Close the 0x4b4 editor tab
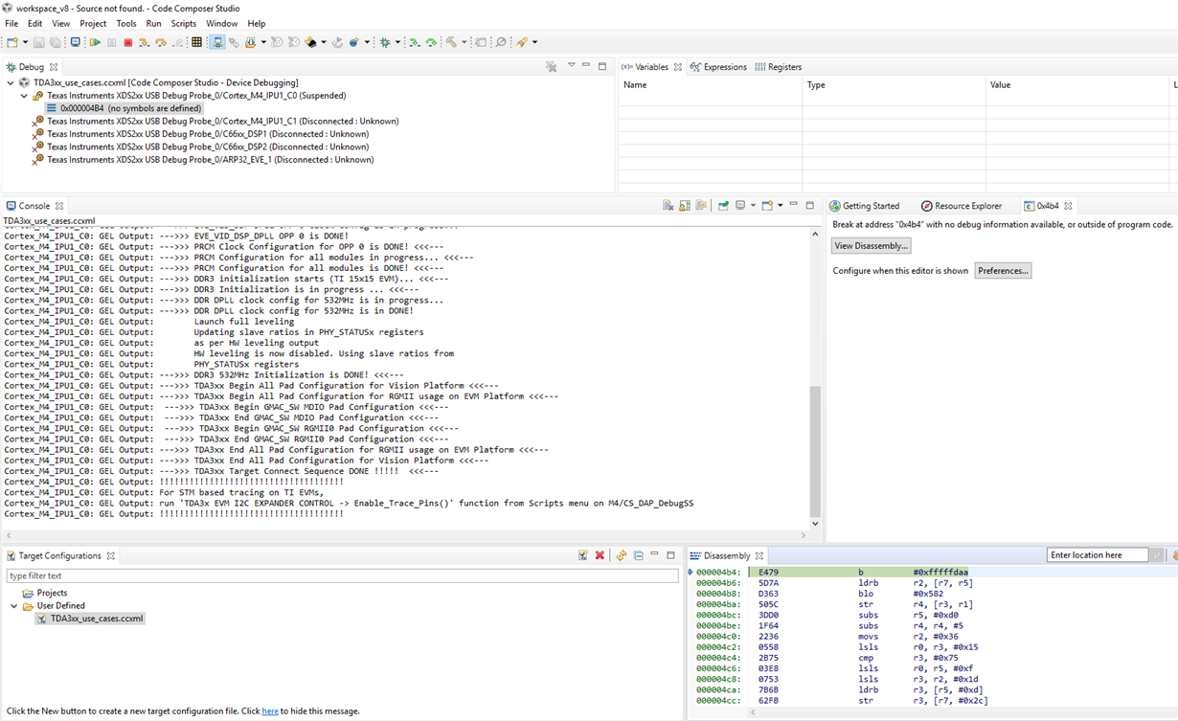The width and height of the screenshot is (1178, 721). pyautogui.click(x=1068, y=206)
